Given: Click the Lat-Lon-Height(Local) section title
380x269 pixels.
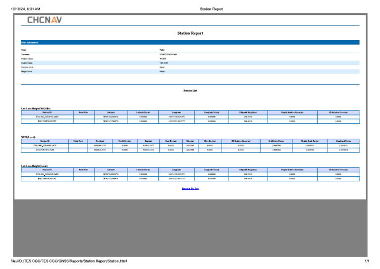Looking at the screenshot, I should click(x=34, y=165).
